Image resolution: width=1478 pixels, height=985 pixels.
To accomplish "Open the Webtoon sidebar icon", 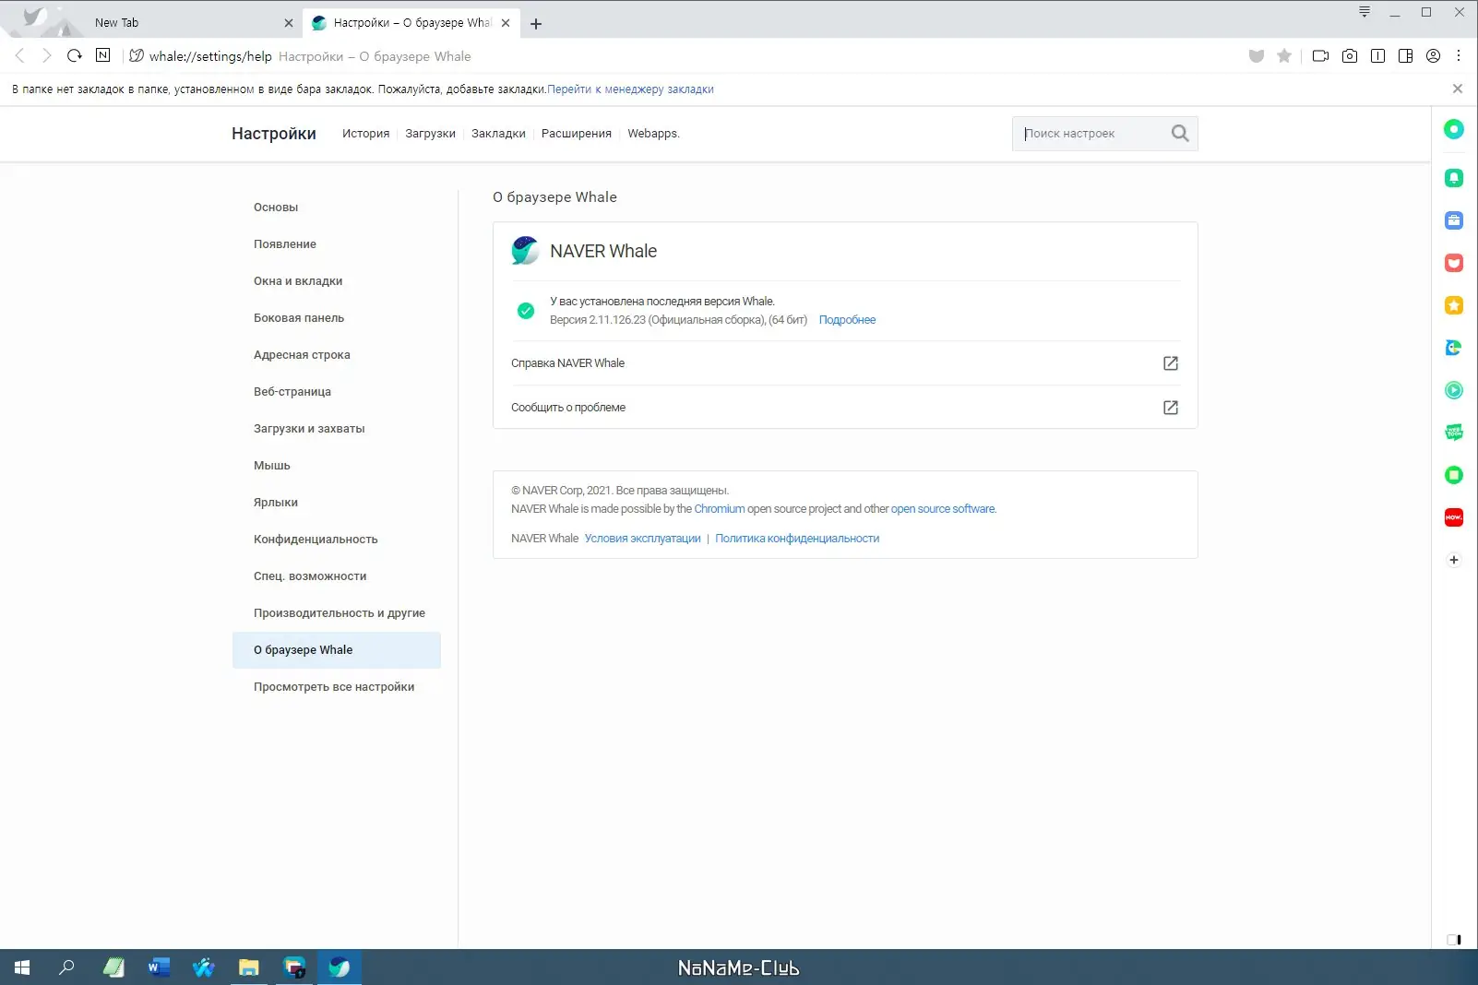I will click(1454, 433).
